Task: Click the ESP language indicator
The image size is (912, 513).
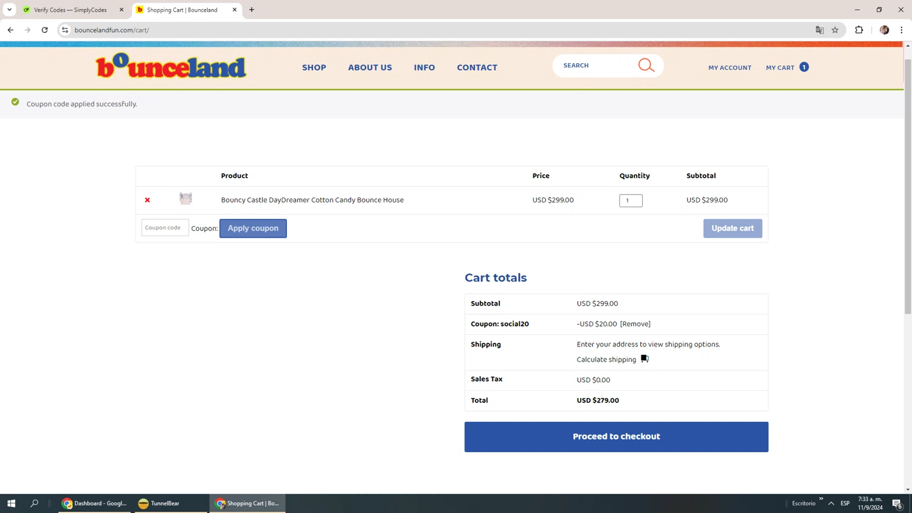Action: [845, 503]
